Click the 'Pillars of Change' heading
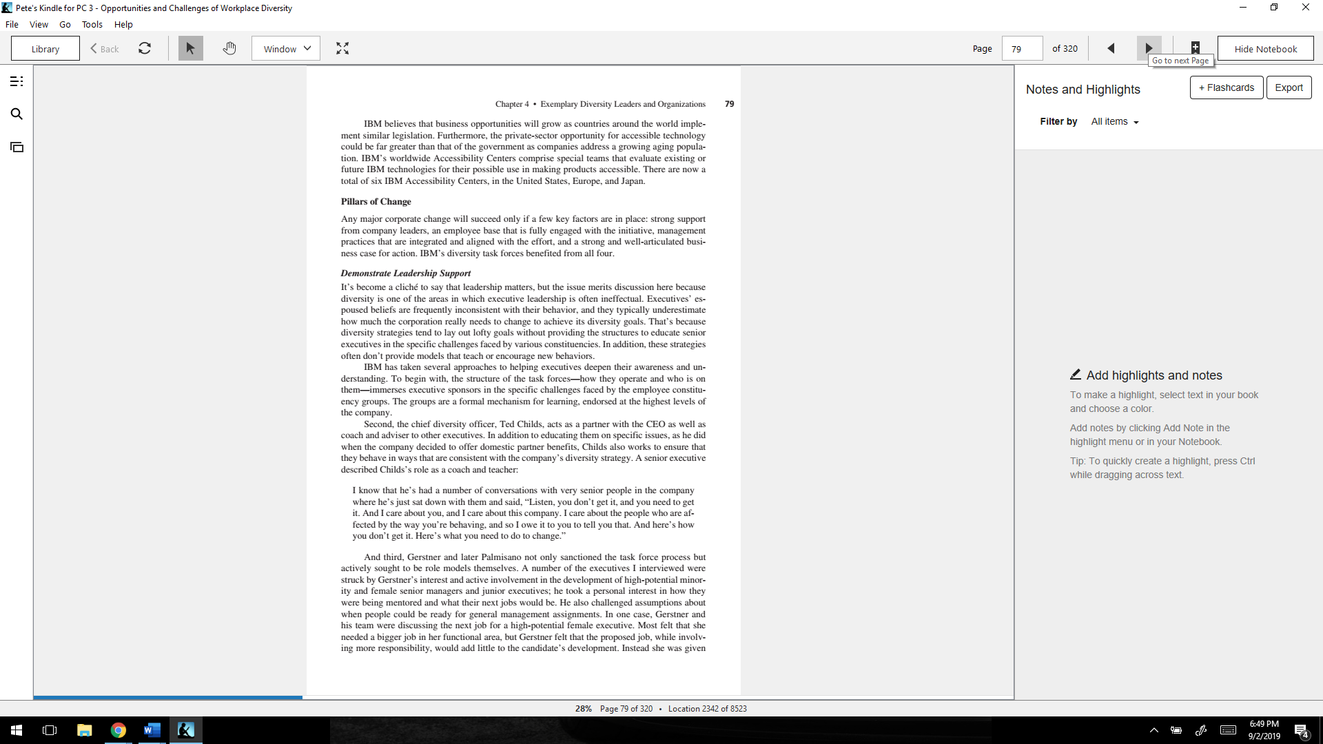Screen dimensions: 1323x744 click(376, 202)
